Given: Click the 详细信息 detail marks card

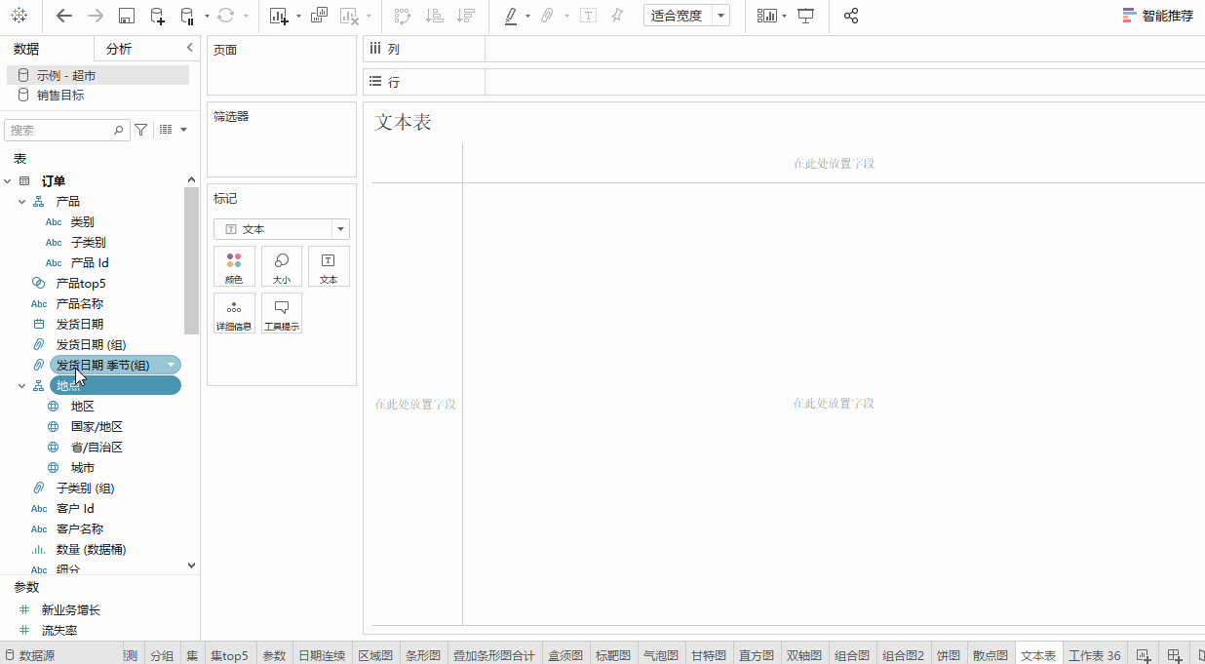Looking at the screenshot, I should (234, 313).
